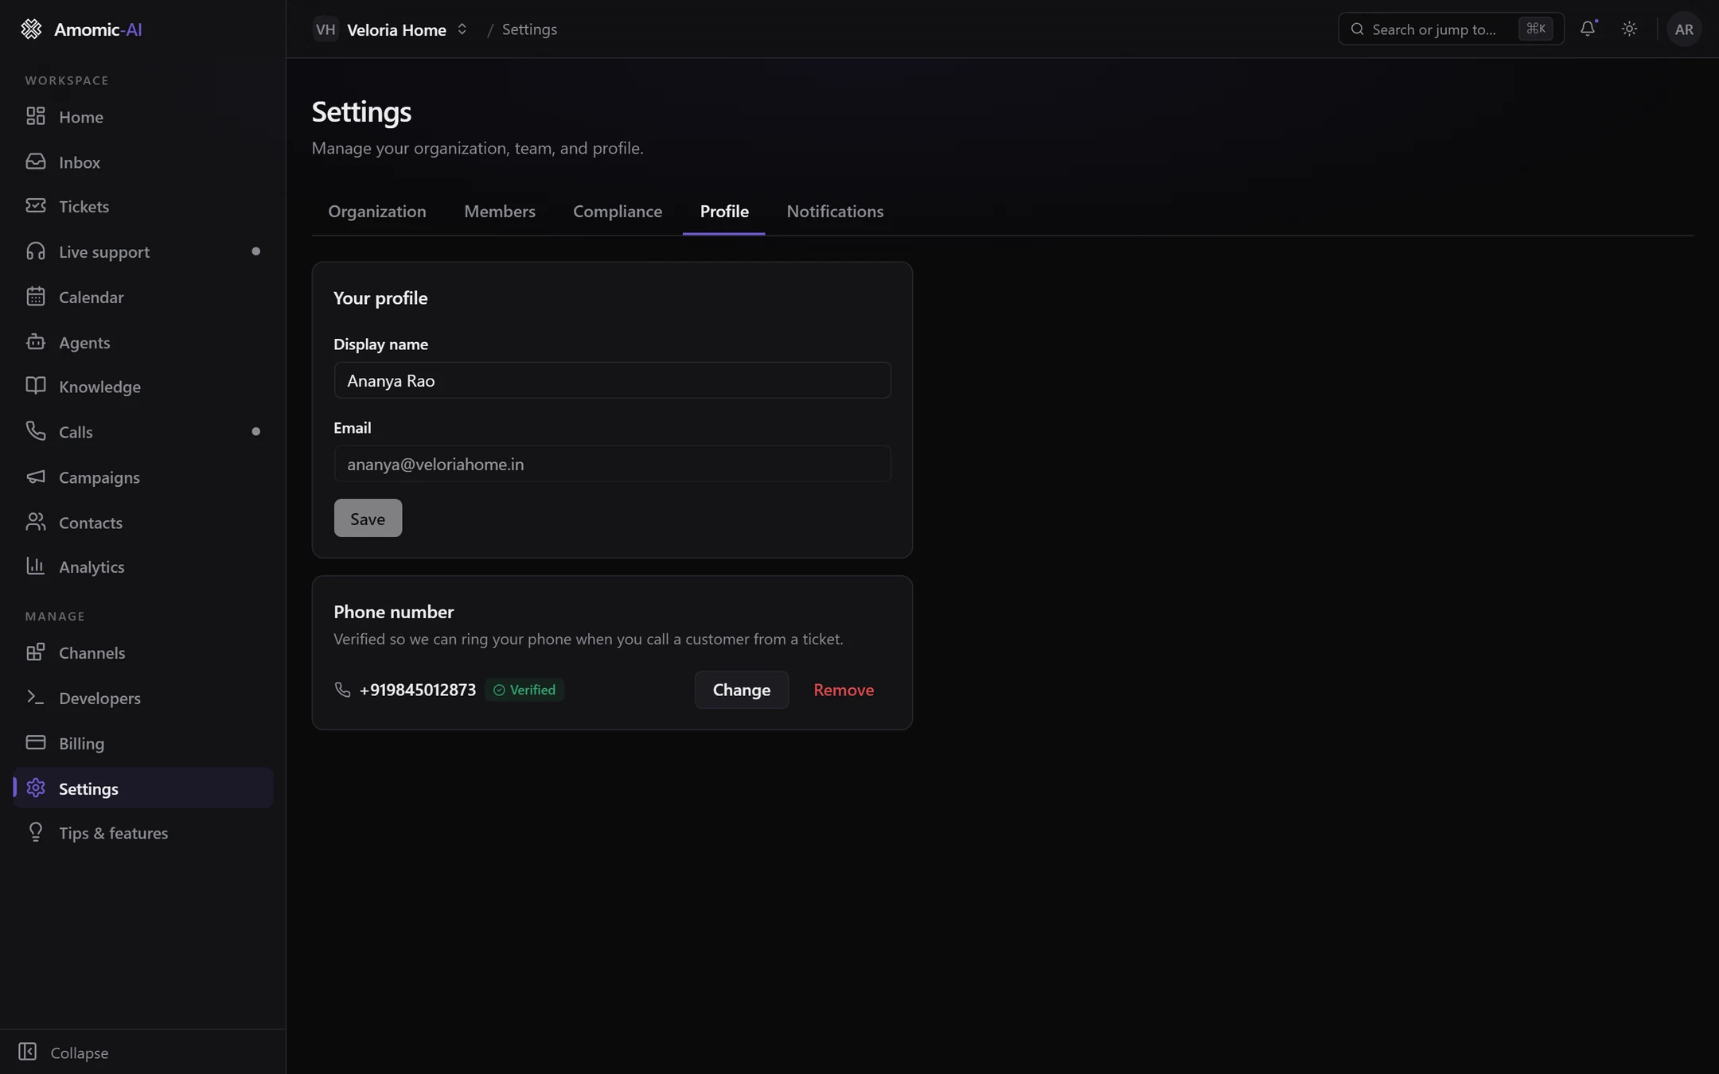Image resolution: width=1719 pixels, height=1074 pixels.
Task: Click the Save profile button
Action: point(368,518)
